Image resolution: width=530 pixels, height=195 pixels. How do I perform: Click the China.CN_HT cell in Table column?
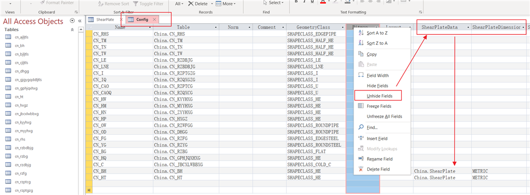(x=186, y=178)
